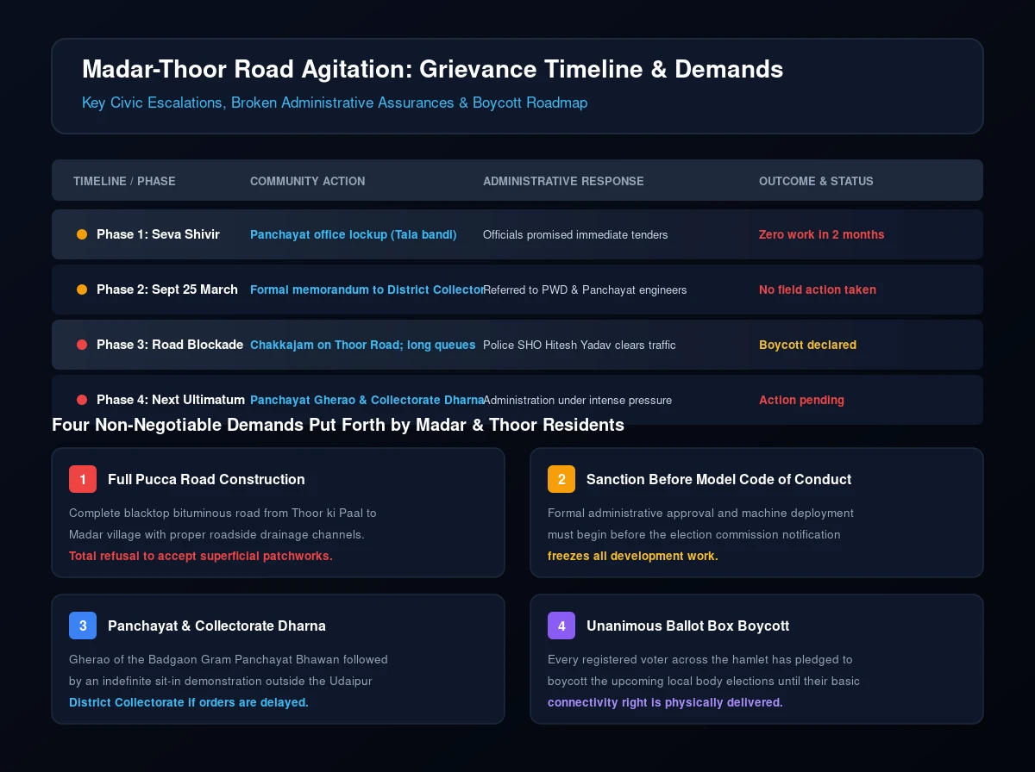Click the orange dot beside Phase 2
The image size is (1035, 772).
tap(82, 289)
